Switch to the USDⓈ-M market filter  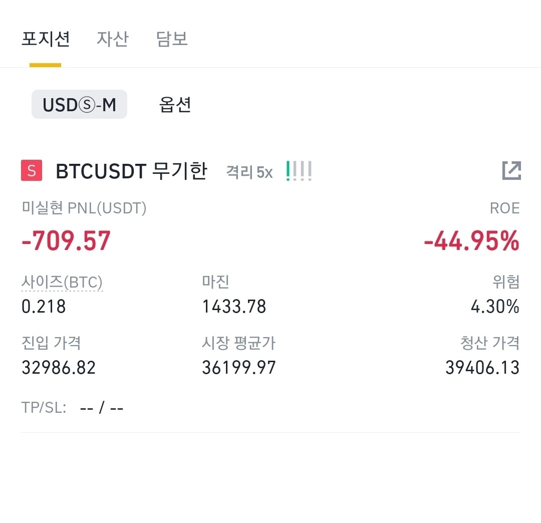click(79, 104)
